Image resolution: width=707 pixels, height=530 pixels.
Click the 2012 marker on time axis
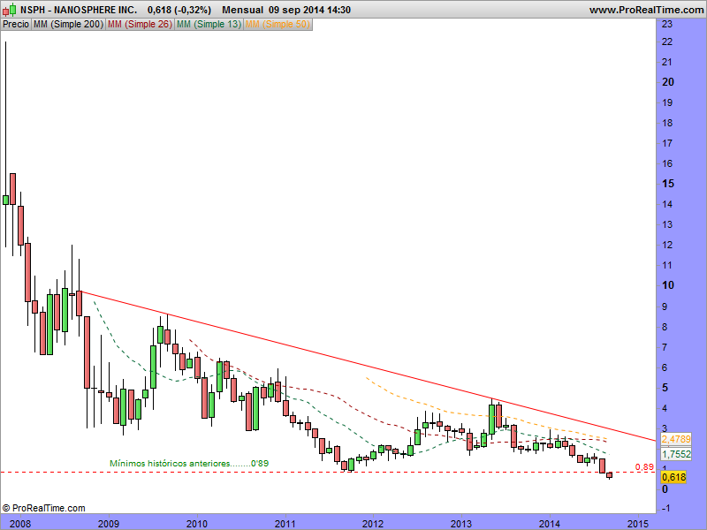coord(372,523)
